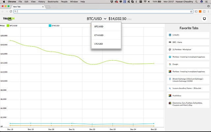Select LTC/USD in the dropdown list
Viewport: 211px width, 132px height.
106,44
